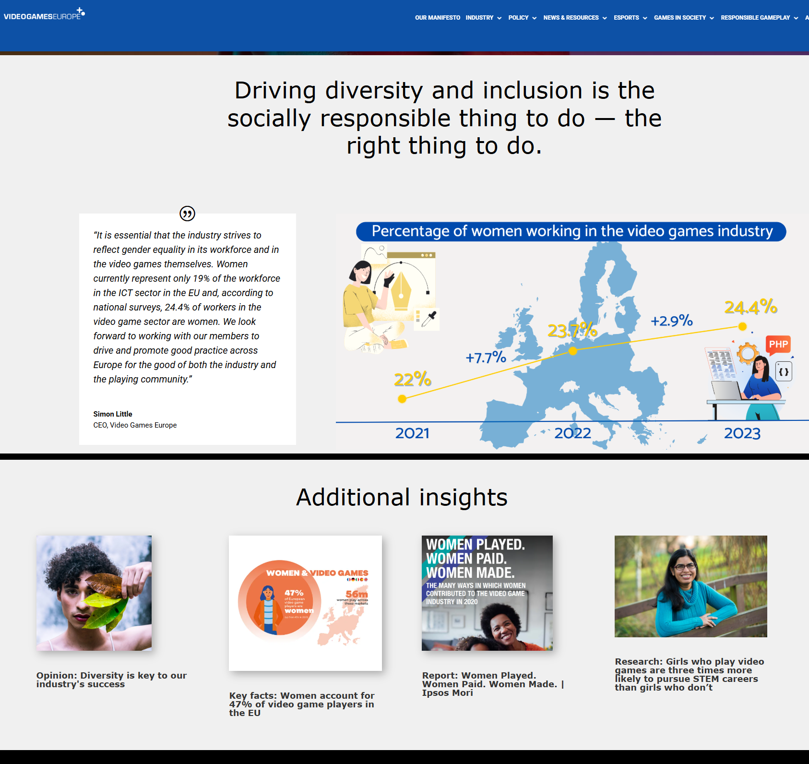Image resolution: width=809 pixels, height=764 pixels.
Task: Click the 2022 data point dot
Action: pos(573,351)
